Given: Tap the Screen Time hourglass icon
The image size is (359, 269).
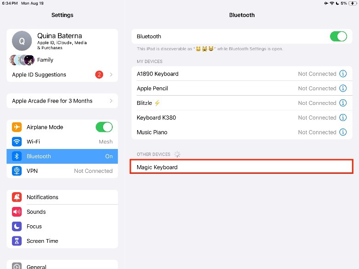Looking at the screenshot, I should tap(17, 241).
